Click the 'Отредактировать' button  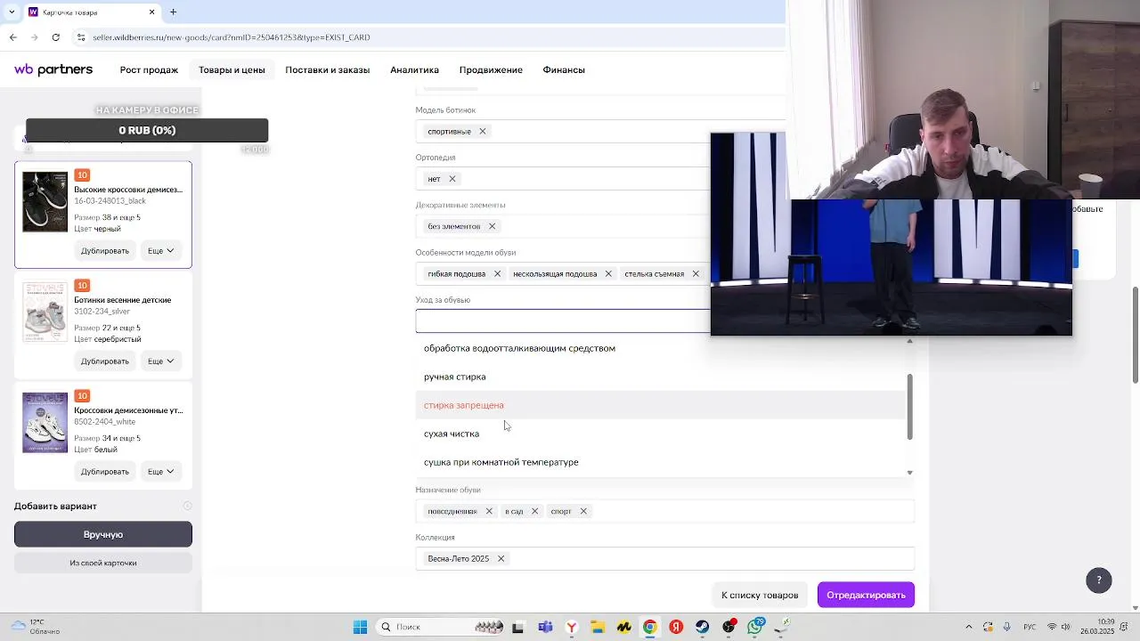(x=866, y=595)
